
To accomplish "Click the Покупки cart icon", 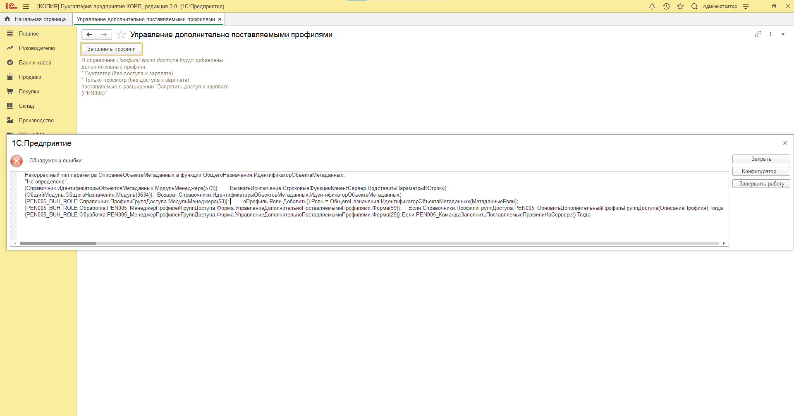I will [x=10, y=92].
